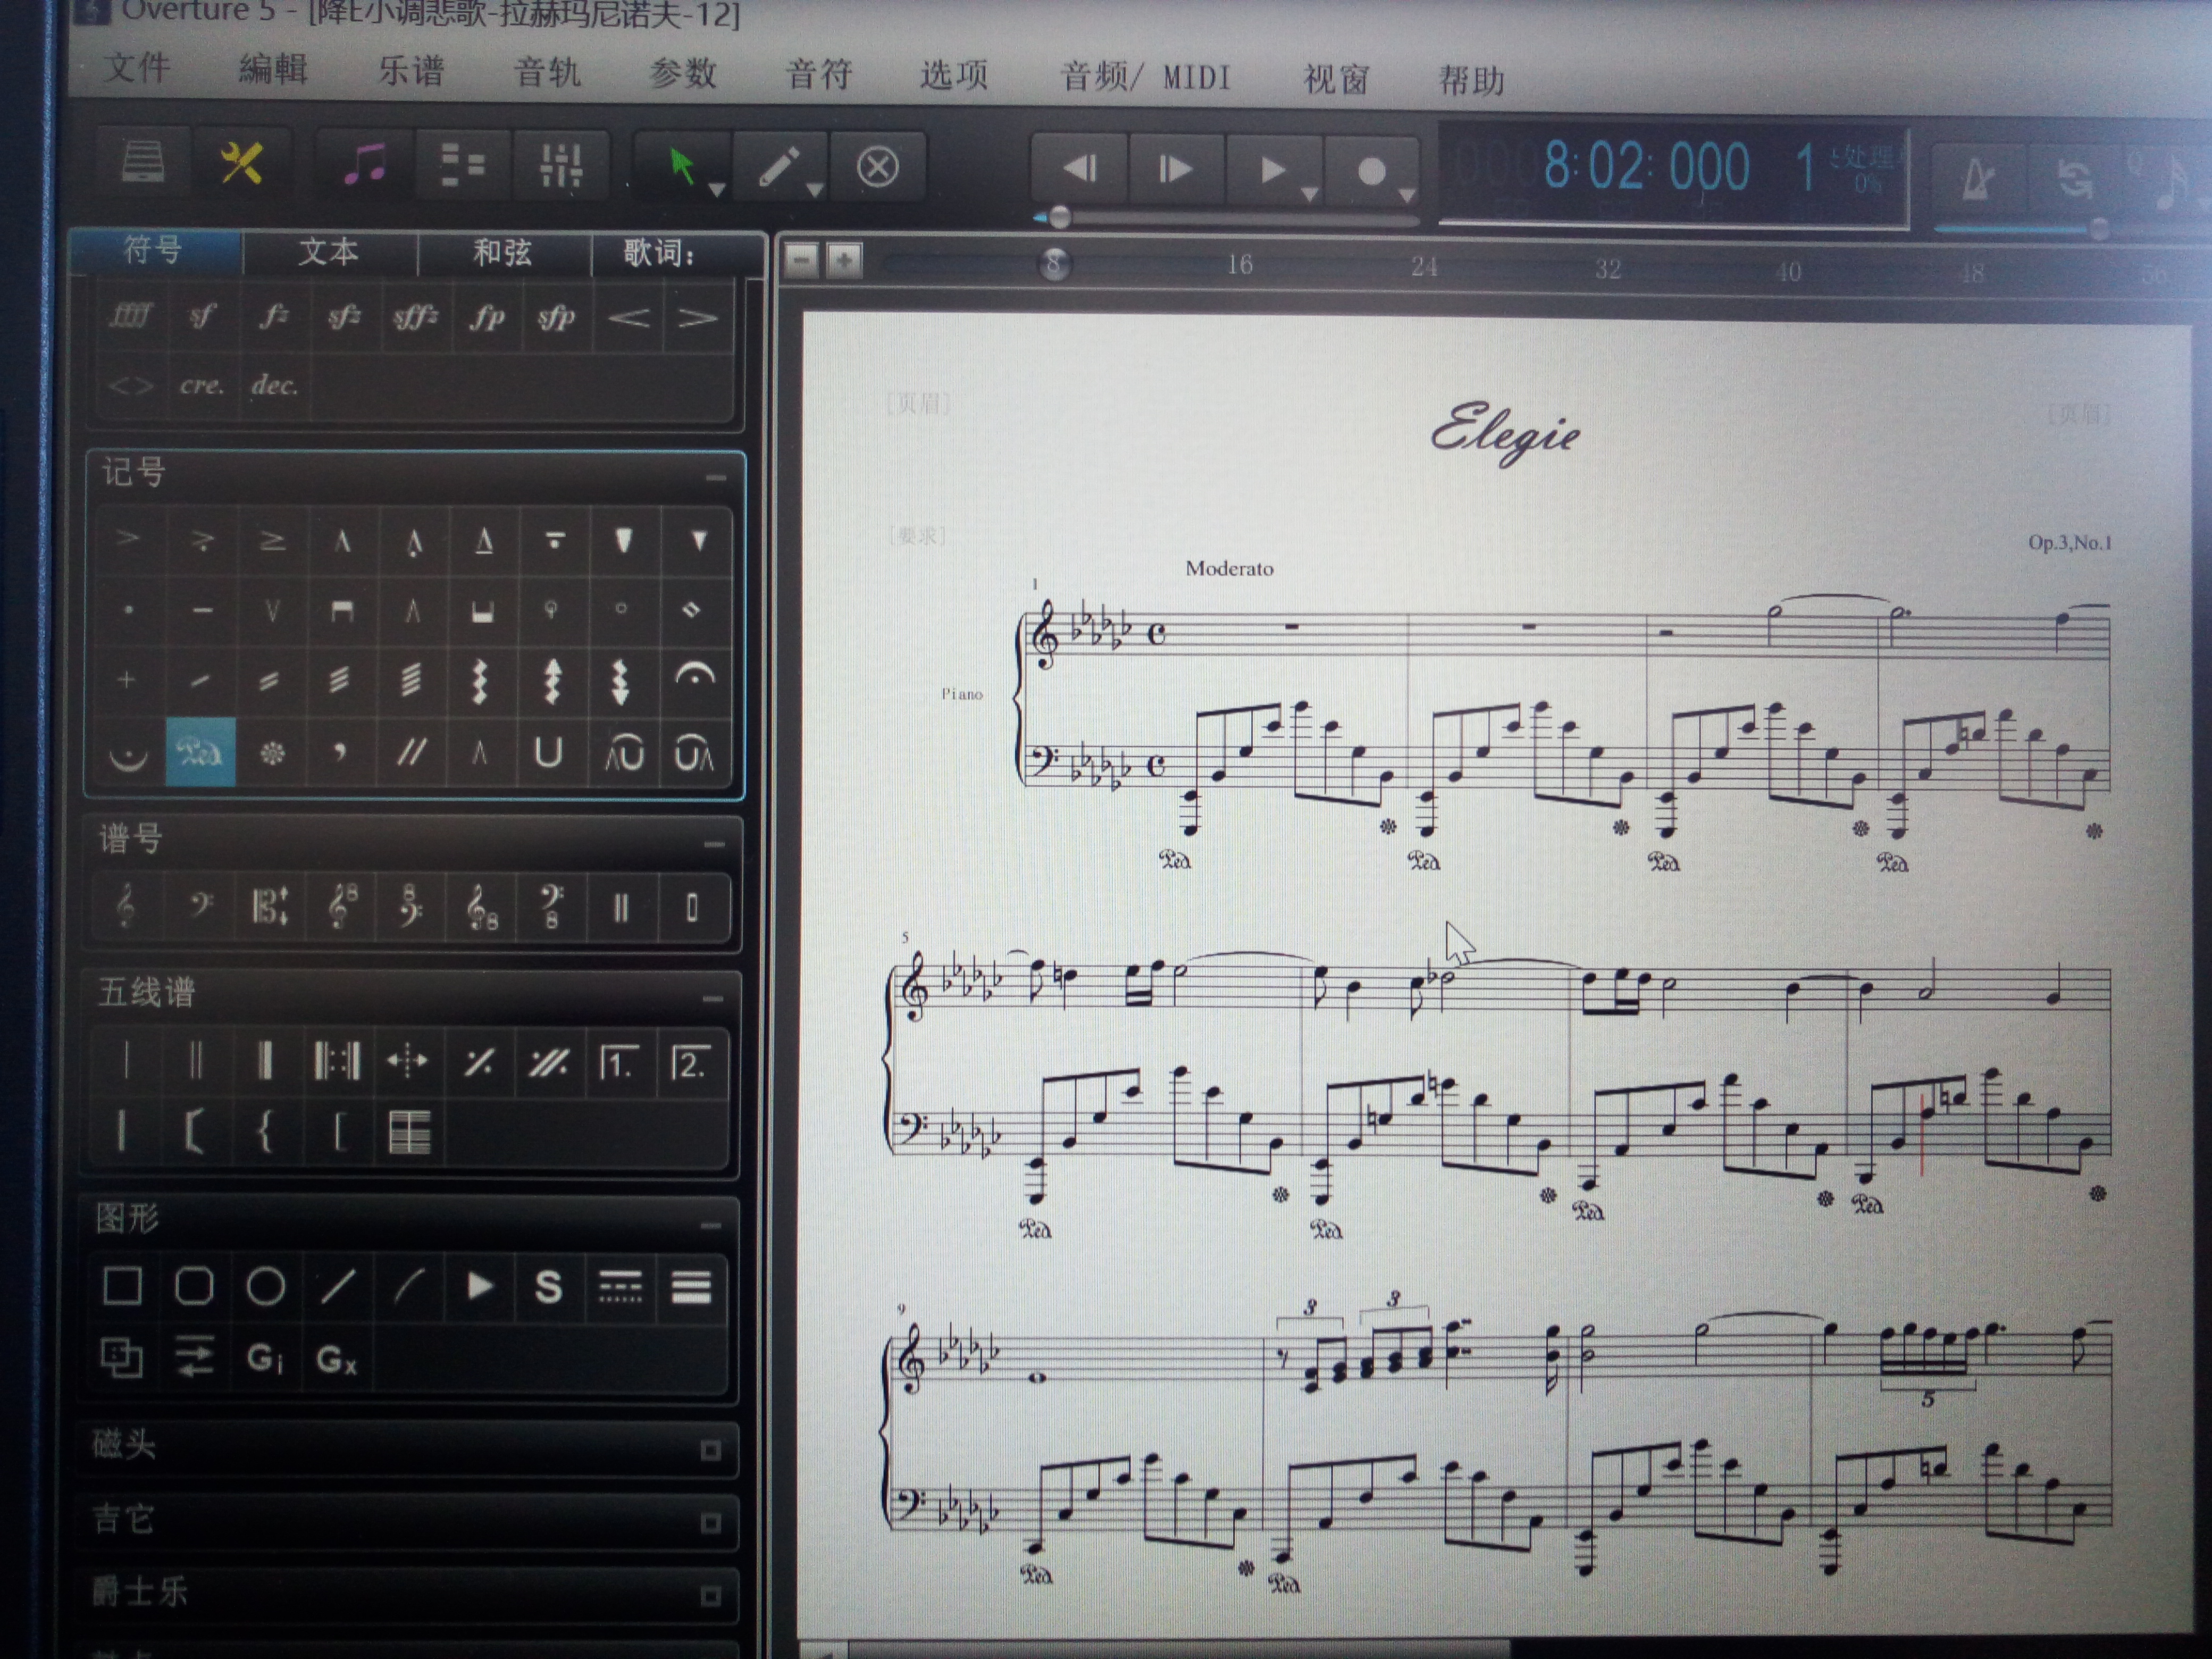The height and width of the screenshot is (1659, 2212).
Task: Click the purple music notes toolbar icon
Action: pos(364,165)
